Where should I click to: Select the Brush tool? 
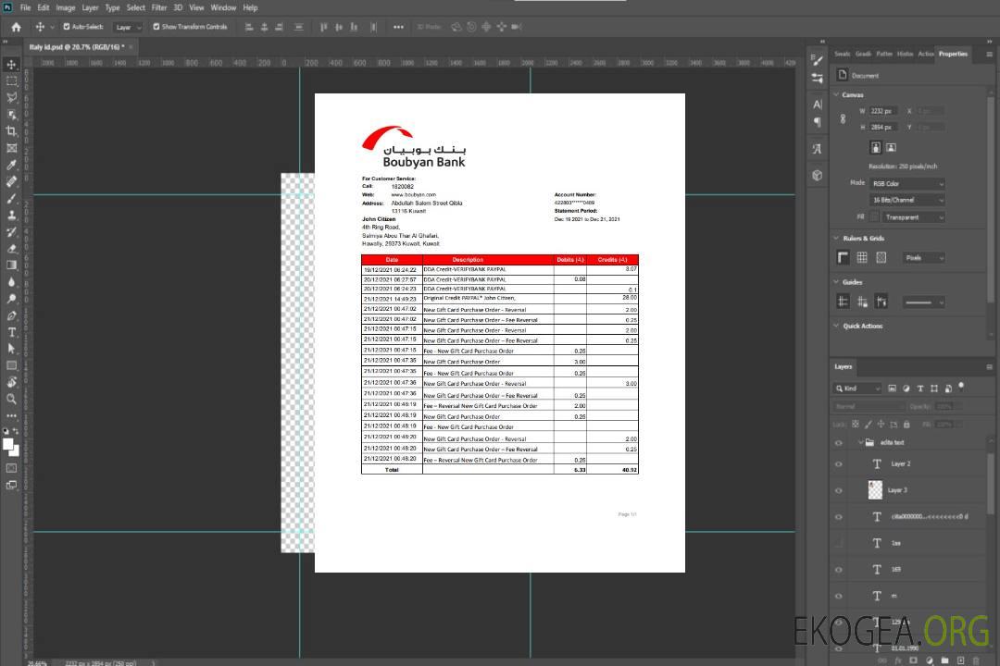coord(11,198)
